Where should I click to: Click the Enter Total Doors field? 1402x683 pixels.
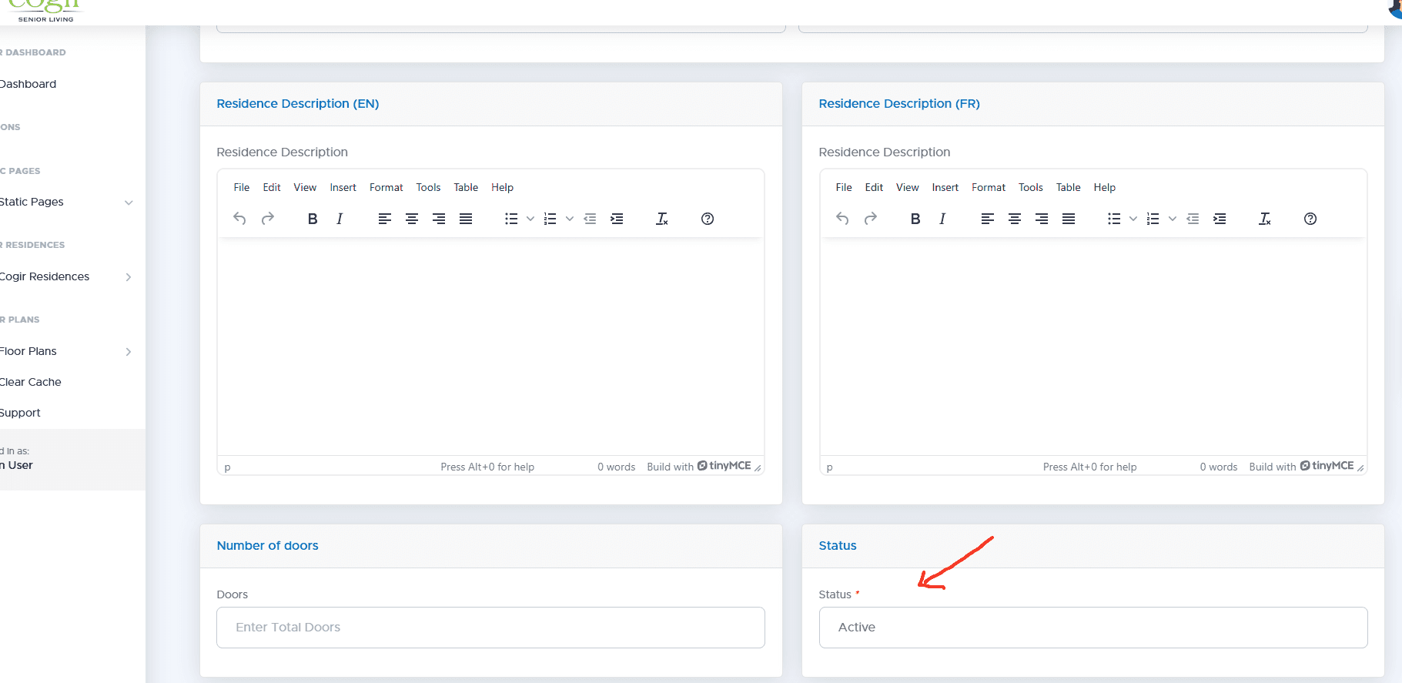490,628
